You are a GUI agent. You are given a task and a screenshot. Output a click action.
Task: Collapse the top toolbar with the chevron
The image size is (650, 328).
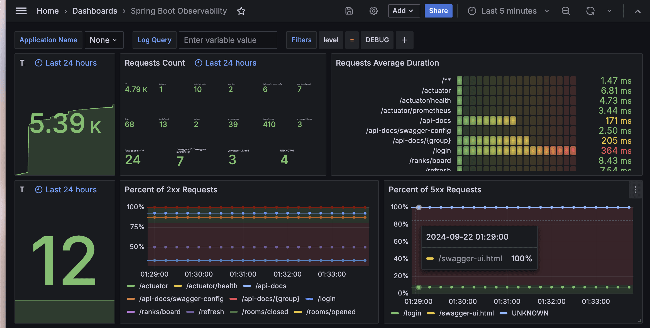(x=637, y=11)
